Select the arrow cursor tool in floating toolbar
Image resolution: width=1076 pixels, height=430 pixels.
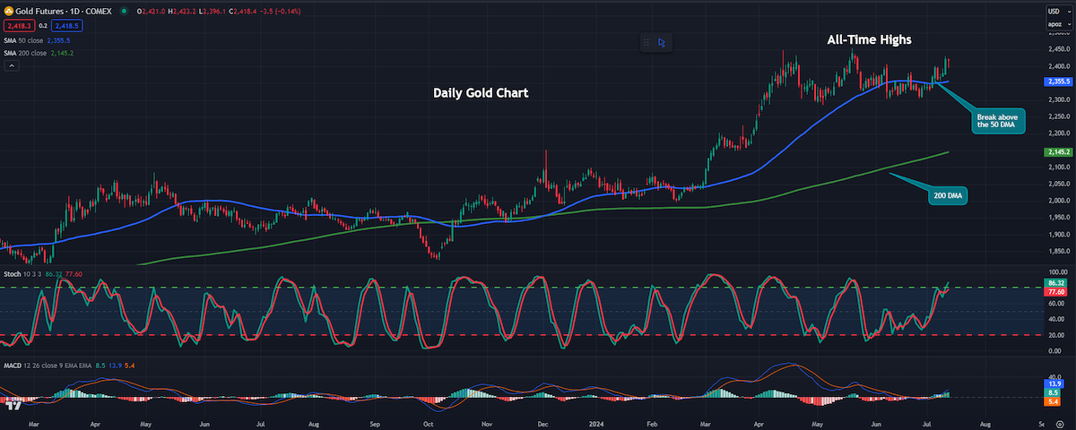pyautogui.click(x=661, y=41)
